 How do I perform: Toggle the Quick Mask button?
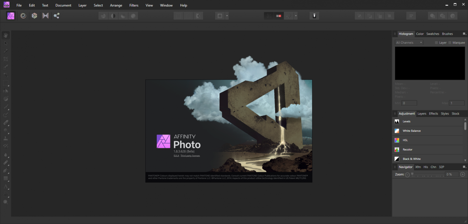click(220, 16)
